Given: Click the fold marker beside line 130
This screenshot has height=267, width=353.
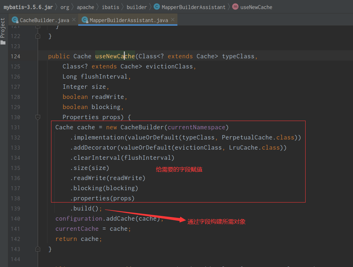Looking at the screenshot, I should click(38, 117).
